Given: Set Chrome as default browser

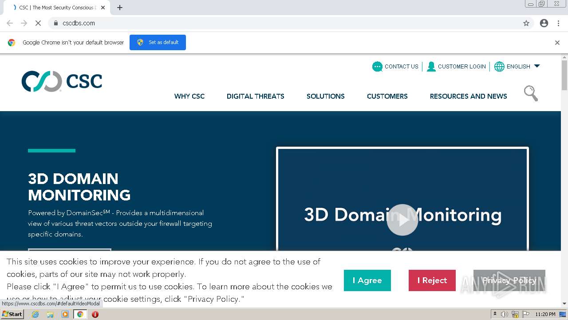Looking at the screenshot, I should (158, 42).
